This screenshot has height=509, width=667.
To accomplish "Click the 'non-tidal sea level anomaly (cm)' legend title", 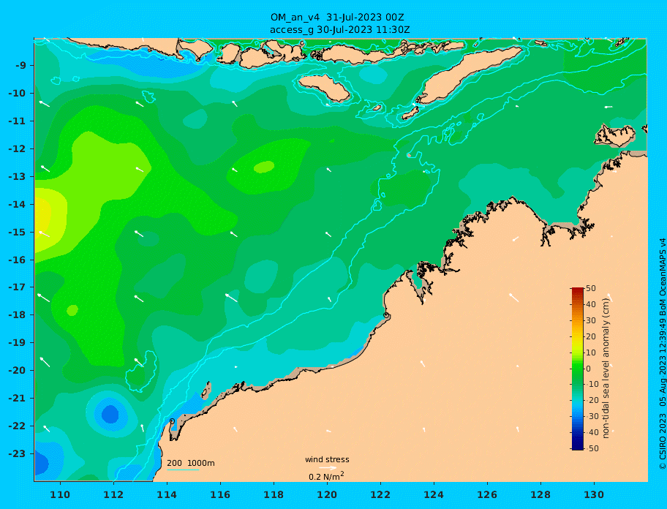I will pos(606,369).
